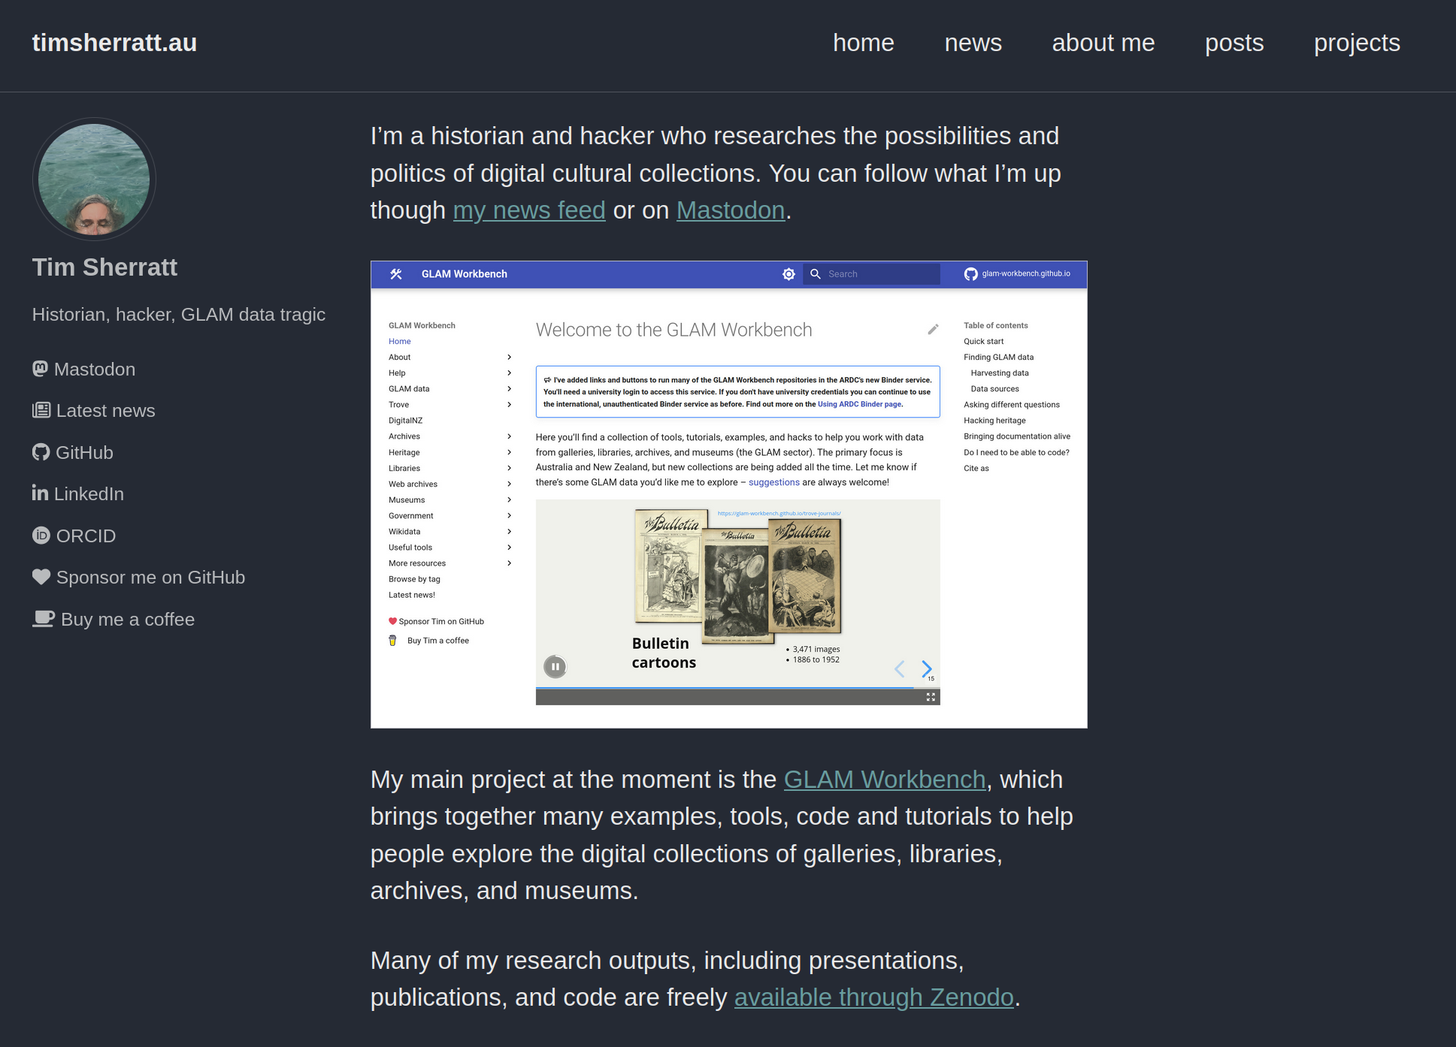Select DigitalNZ in the Workbench navigation
This screenshot has height=1047, width=1456.
click(405, 421)
